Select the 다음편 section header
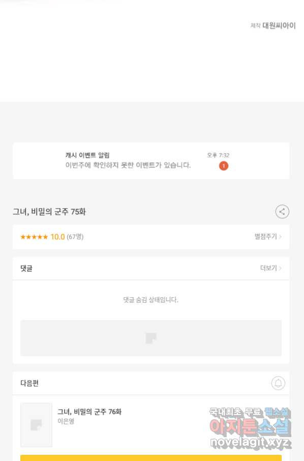The height and width of the screenshot is (461, 304). (x=29, y=383)
